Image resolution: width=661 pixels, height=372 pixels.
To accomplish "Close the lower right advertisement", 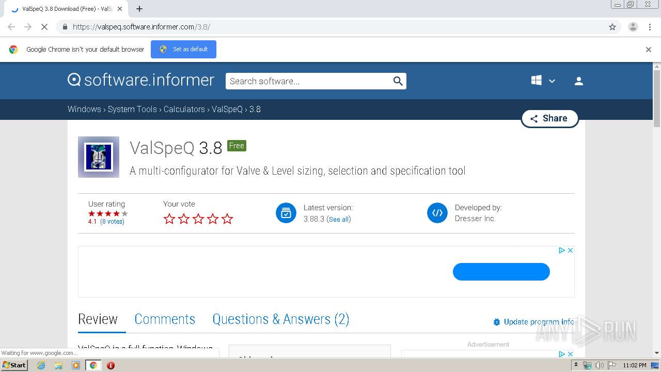I will tap(570, 354).
